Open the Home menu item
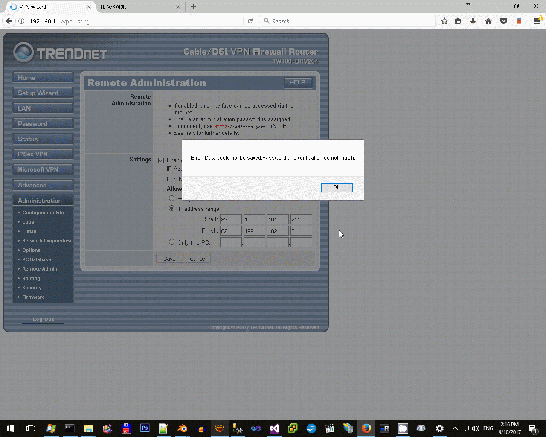The image size is (546, 437). tap(43, 78)
